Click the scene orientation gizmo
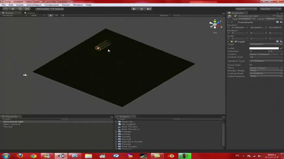The image size is (284, 159). [215, 24]
